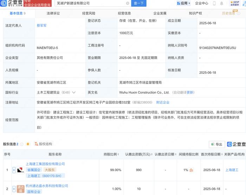Screen dimensions: 246x195
Task: Click the 省属国企 tag
Action: (34, 170)
